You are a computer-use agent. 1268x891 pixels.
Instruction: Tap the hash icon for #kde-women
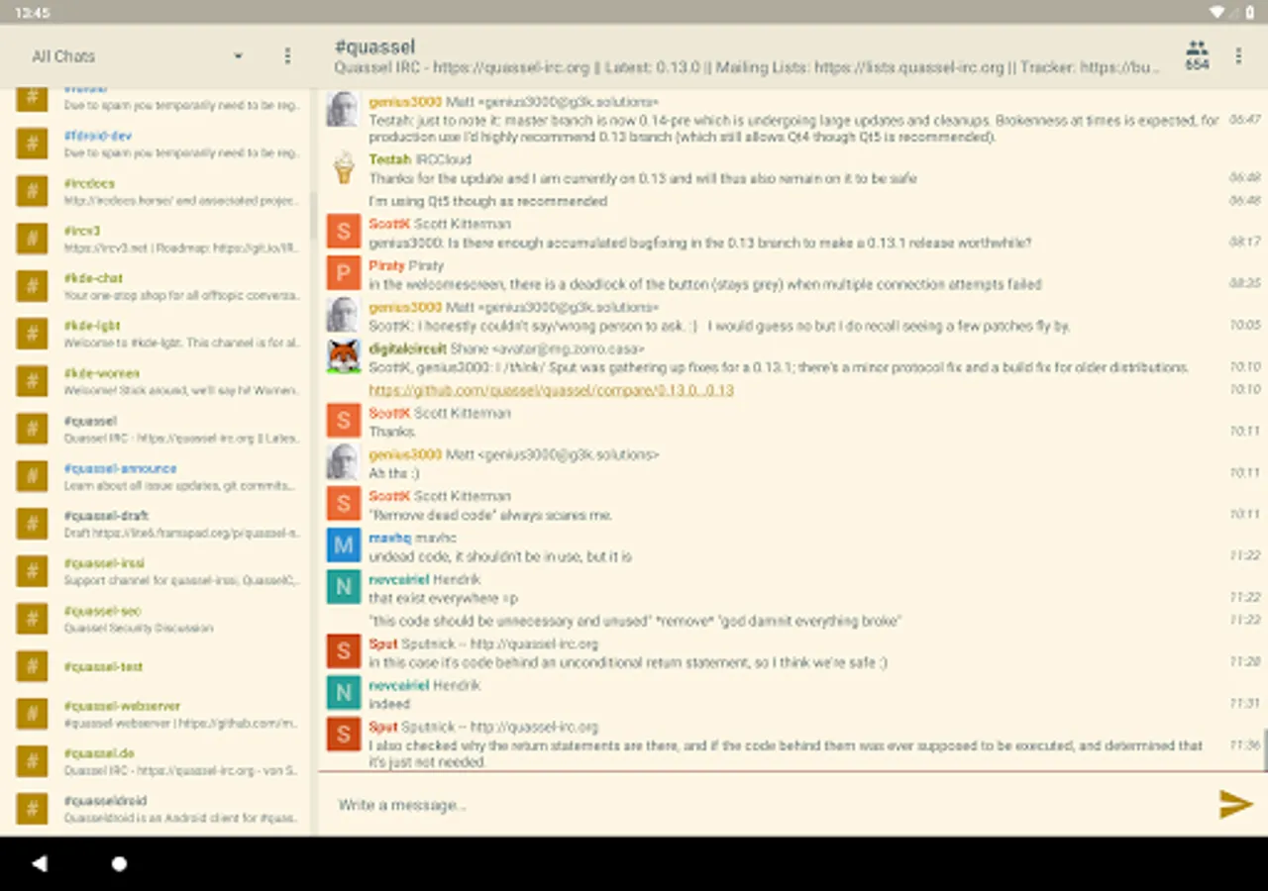(x=32, y=381)
